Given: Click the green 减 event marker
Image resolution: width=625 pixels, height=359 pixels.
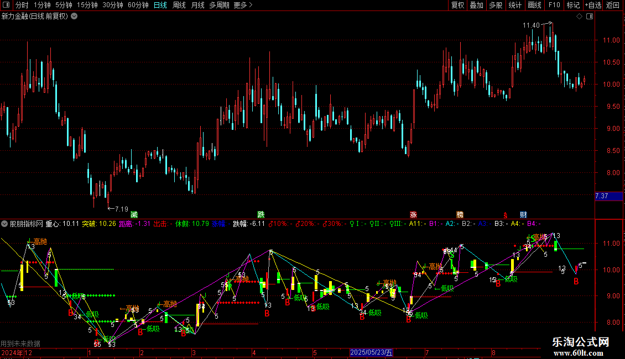Looking at the screenshot, I should click(x=134, y=214).
